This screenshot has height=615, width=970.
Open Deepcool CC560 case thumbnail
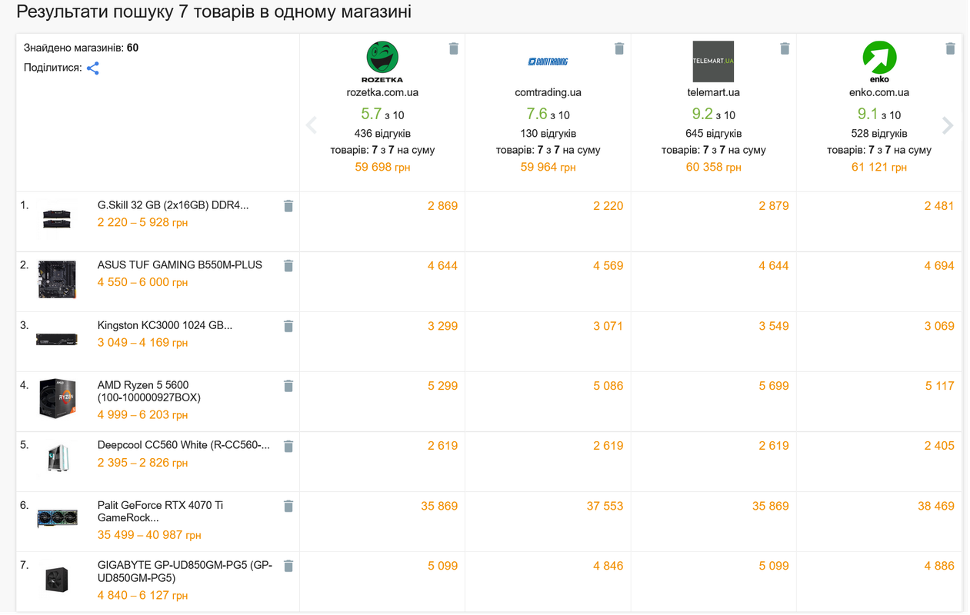pyautogui.click(x=58, y=458)
